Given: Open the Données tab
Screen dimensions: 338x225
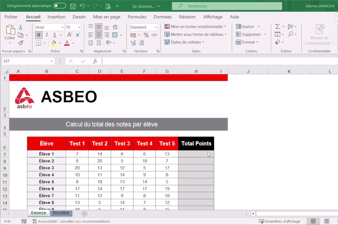Looking at the screenshot, I should click(163, 17).
